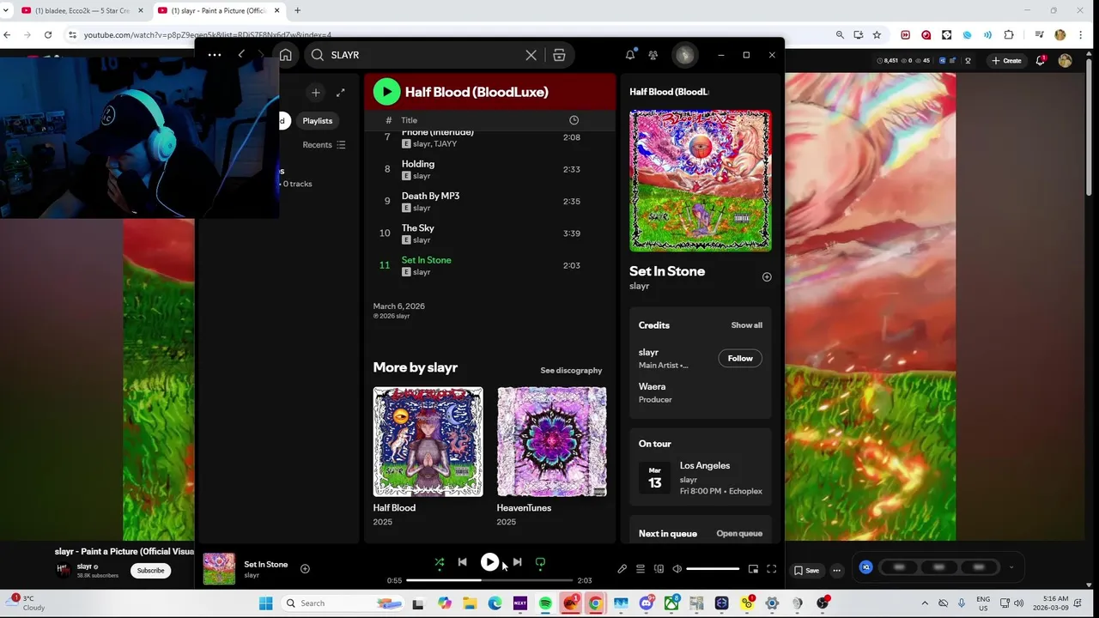The image size is (1099, 618).
Task: Open Spotify from the taskbar
Action: (545, 603)
